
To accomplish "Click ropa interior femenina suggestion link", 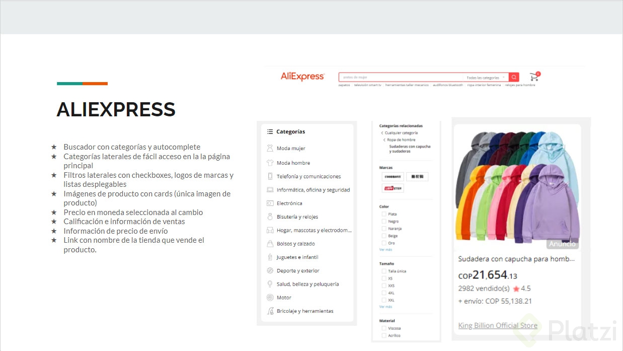I will tap(484, 85).
